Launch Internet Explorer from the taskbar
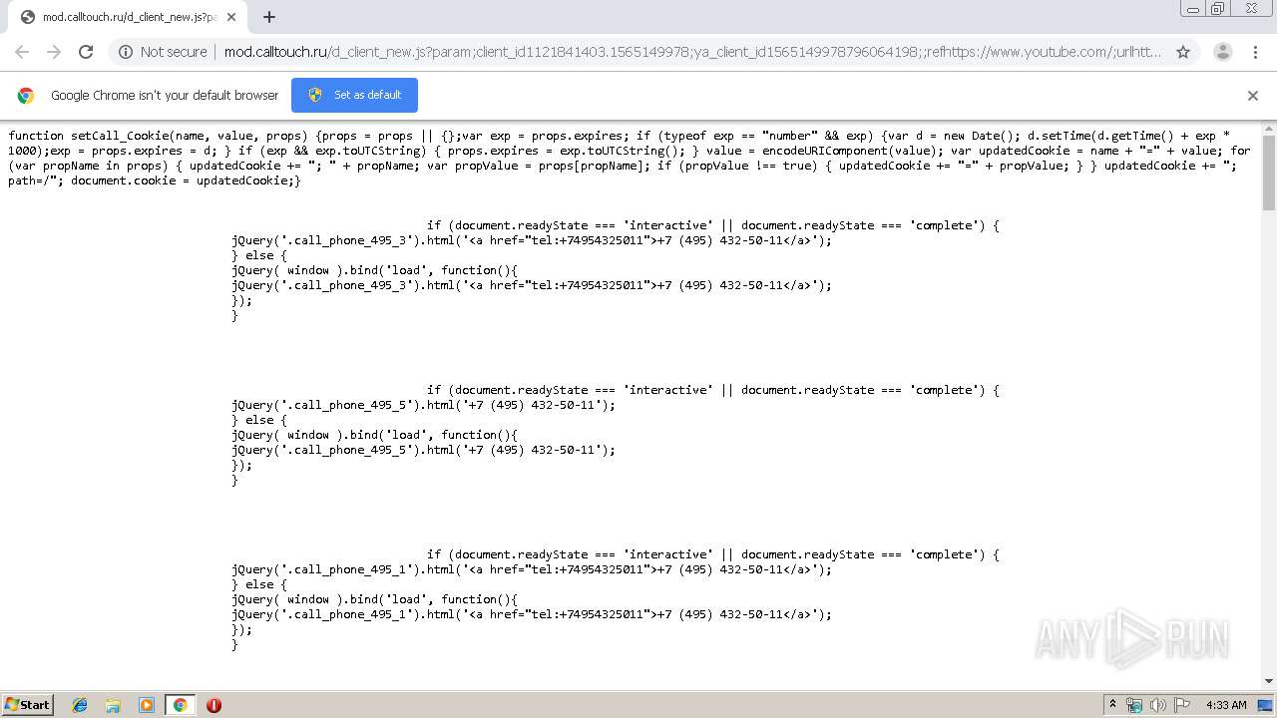Viewport: 1277px width, 718px height. [x=80, y=705]
